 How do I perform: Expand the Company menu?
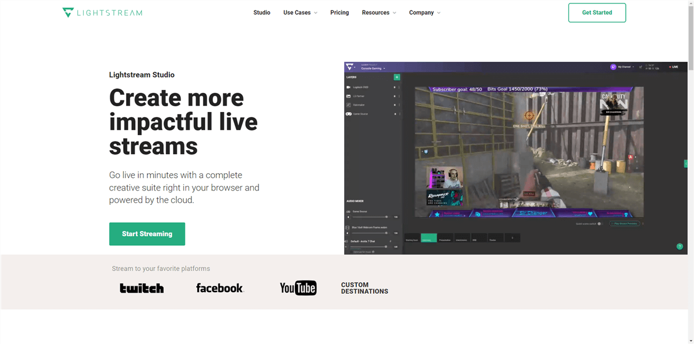pos(424,13)
